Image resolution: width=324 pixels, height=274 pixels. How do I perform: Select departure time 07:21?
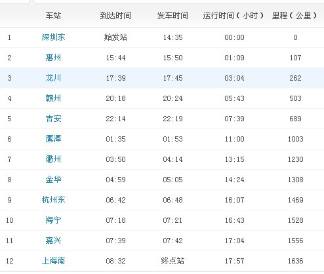tap(172, 220)
